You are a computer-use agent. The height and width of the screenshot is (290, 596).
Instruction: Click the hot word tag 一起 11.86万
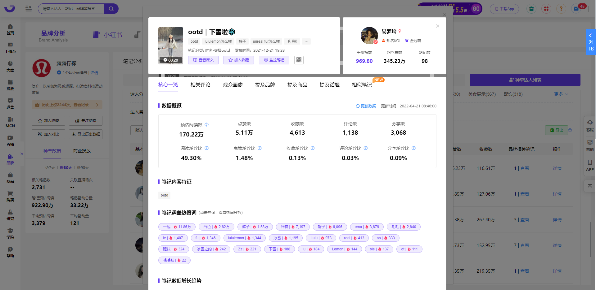pyautogui.click(x=177, y=227)
